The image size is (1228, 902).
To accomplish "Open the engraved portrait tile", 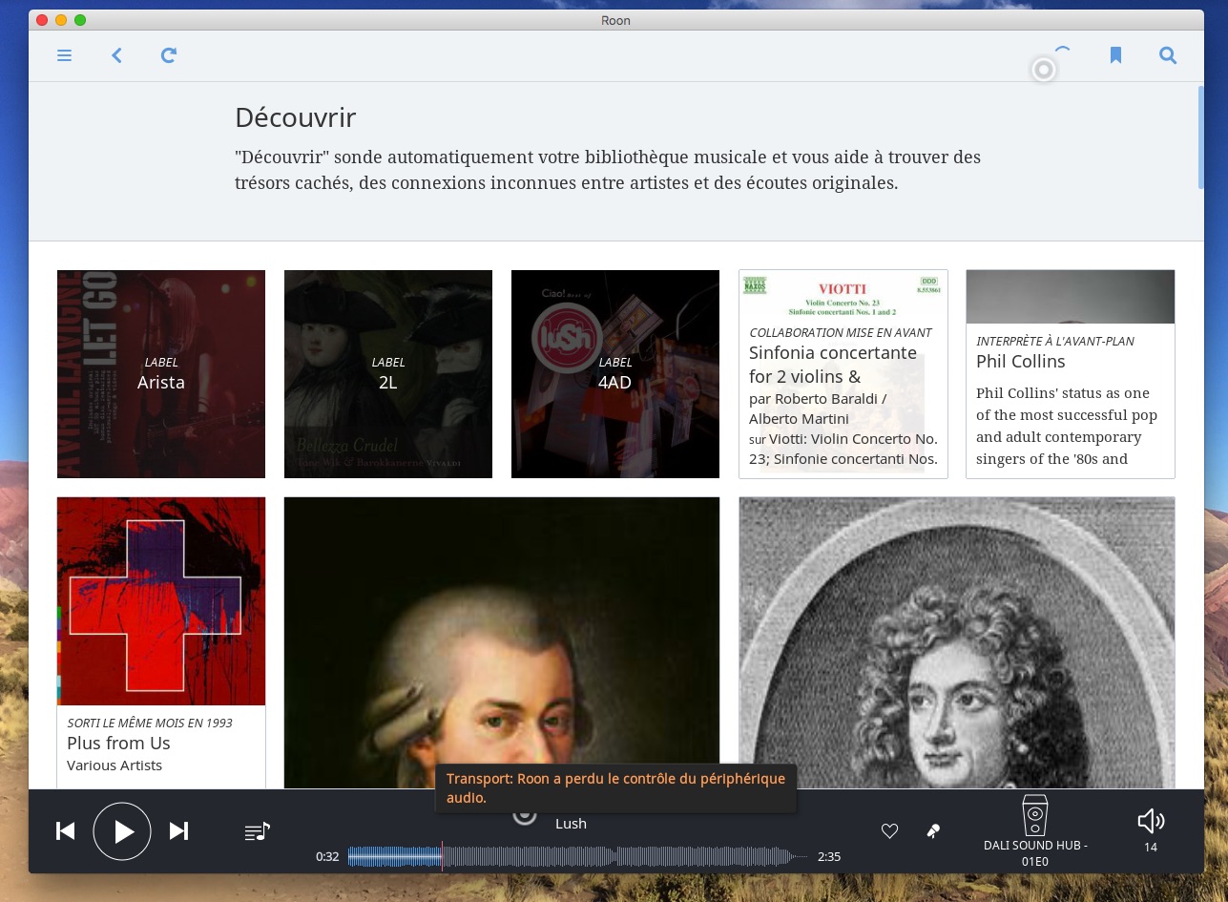I will tap(957, 642).
